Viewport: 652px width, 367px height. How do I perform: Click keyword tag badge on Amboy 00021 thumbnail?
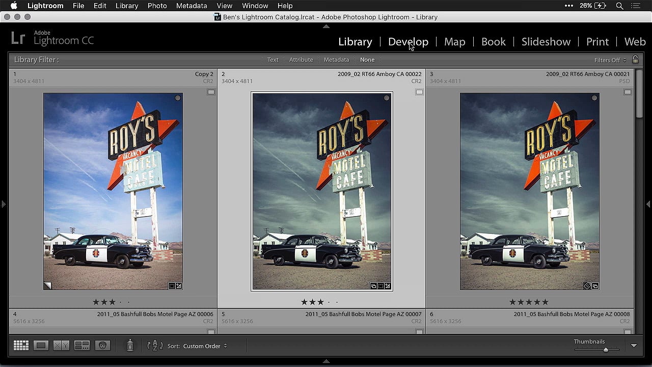pos(587,286)
